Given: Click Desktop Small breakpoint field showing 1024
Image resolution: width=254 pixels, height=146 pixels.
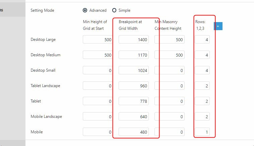Looking at the screenshot, I should click(134, 70).
